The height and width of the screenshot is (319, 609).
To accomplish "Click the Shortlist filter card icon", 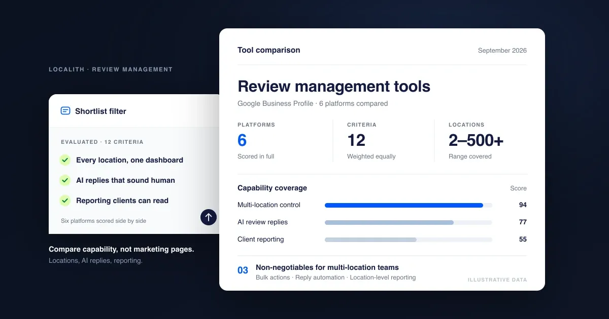I will (x=65, y=111).
